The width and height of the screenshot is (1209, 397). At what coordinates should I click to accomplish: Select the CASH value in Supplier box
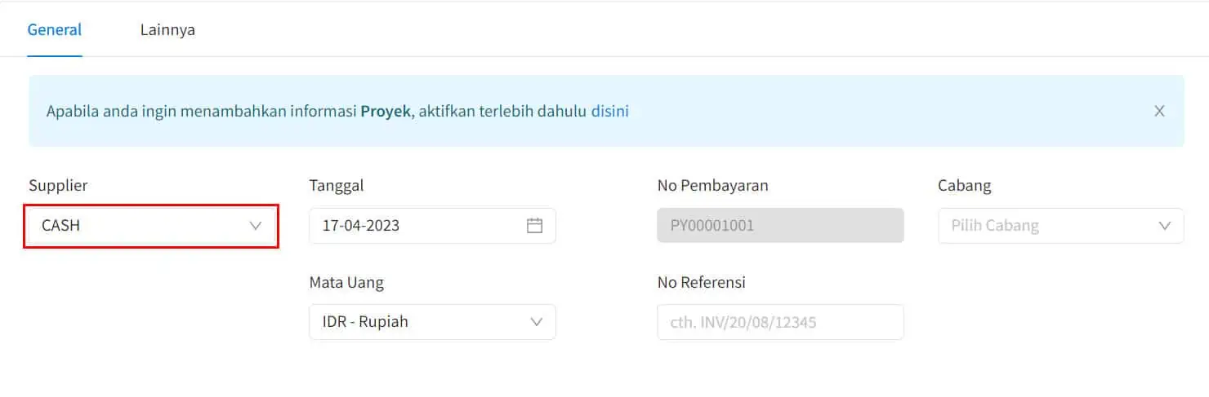[61, 226]
